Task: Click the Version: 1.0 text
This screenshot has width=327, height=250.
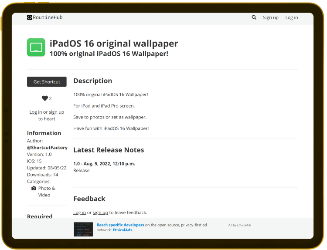Action: tap(39, 154)
